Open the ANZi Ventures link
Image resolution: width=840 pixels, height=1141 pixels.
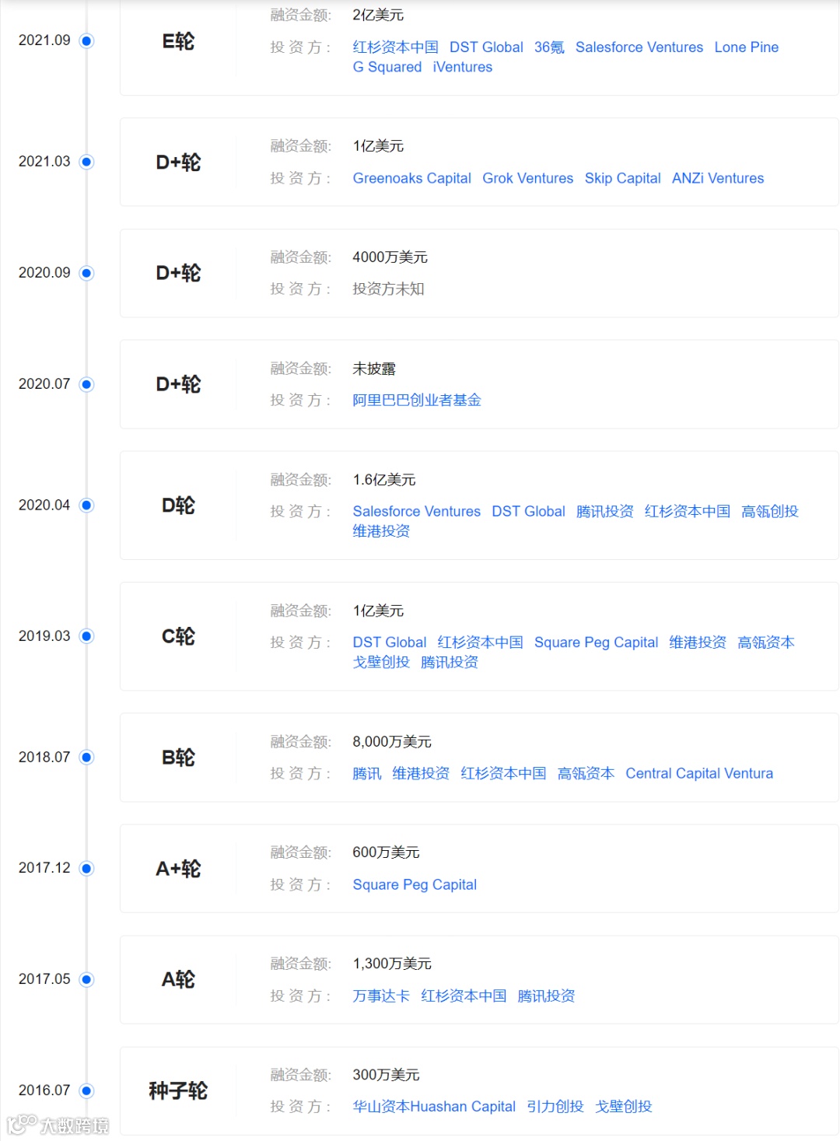pos(718,178)
